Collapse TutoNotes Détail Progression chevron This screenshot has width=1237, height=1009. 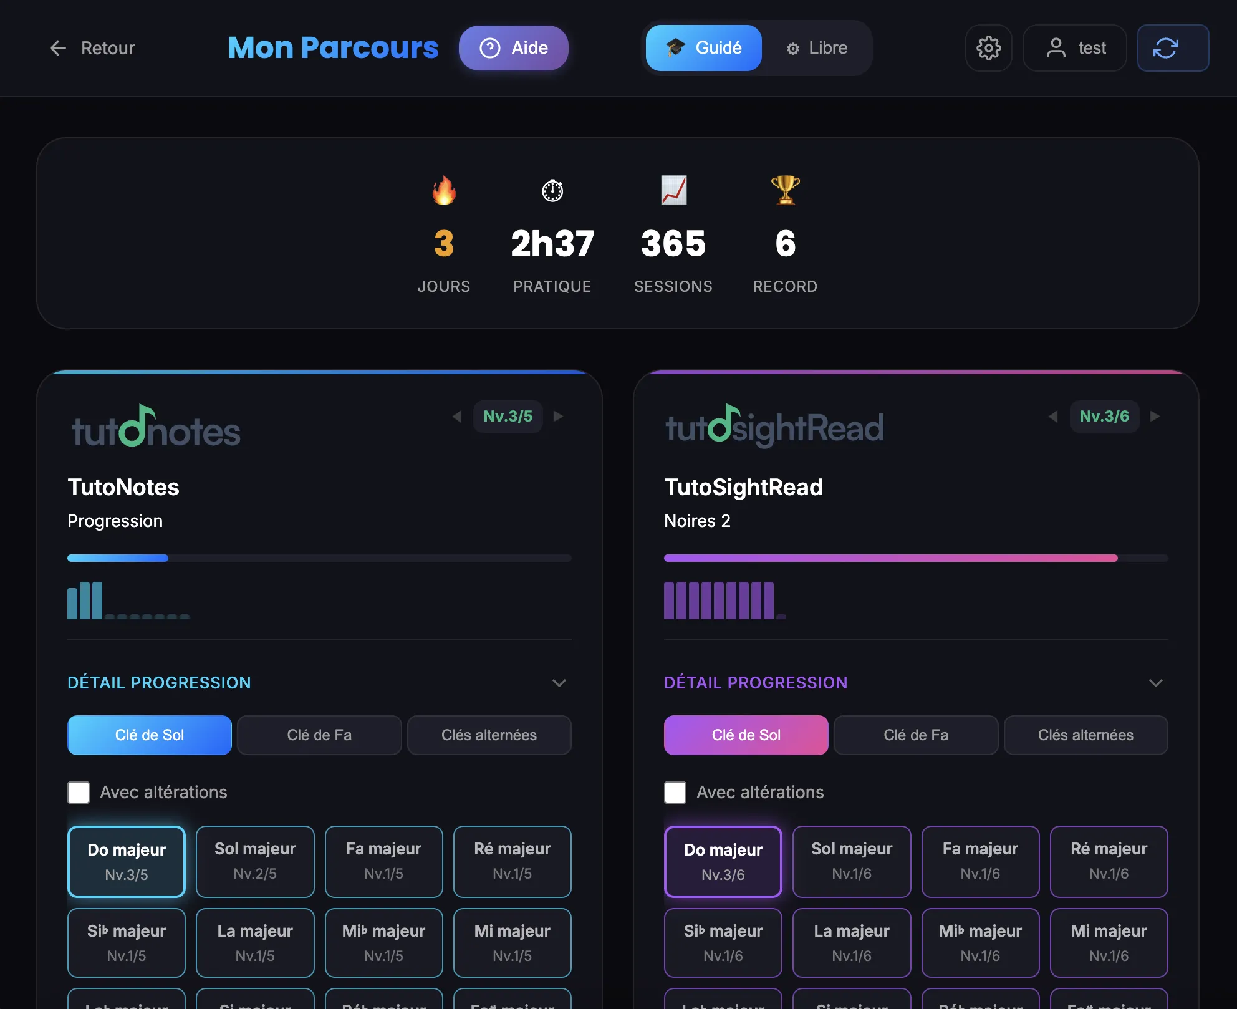[559, 683]
